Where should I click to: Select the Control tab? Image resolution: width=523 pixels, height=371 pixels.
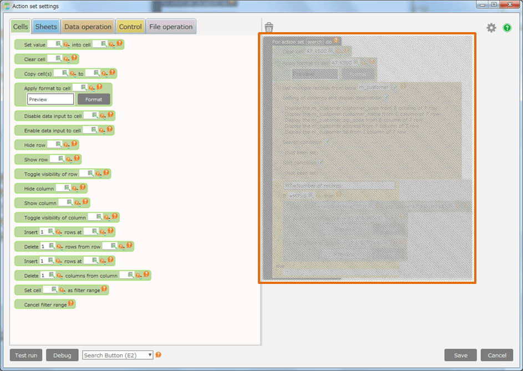click(x=130, y=27)
